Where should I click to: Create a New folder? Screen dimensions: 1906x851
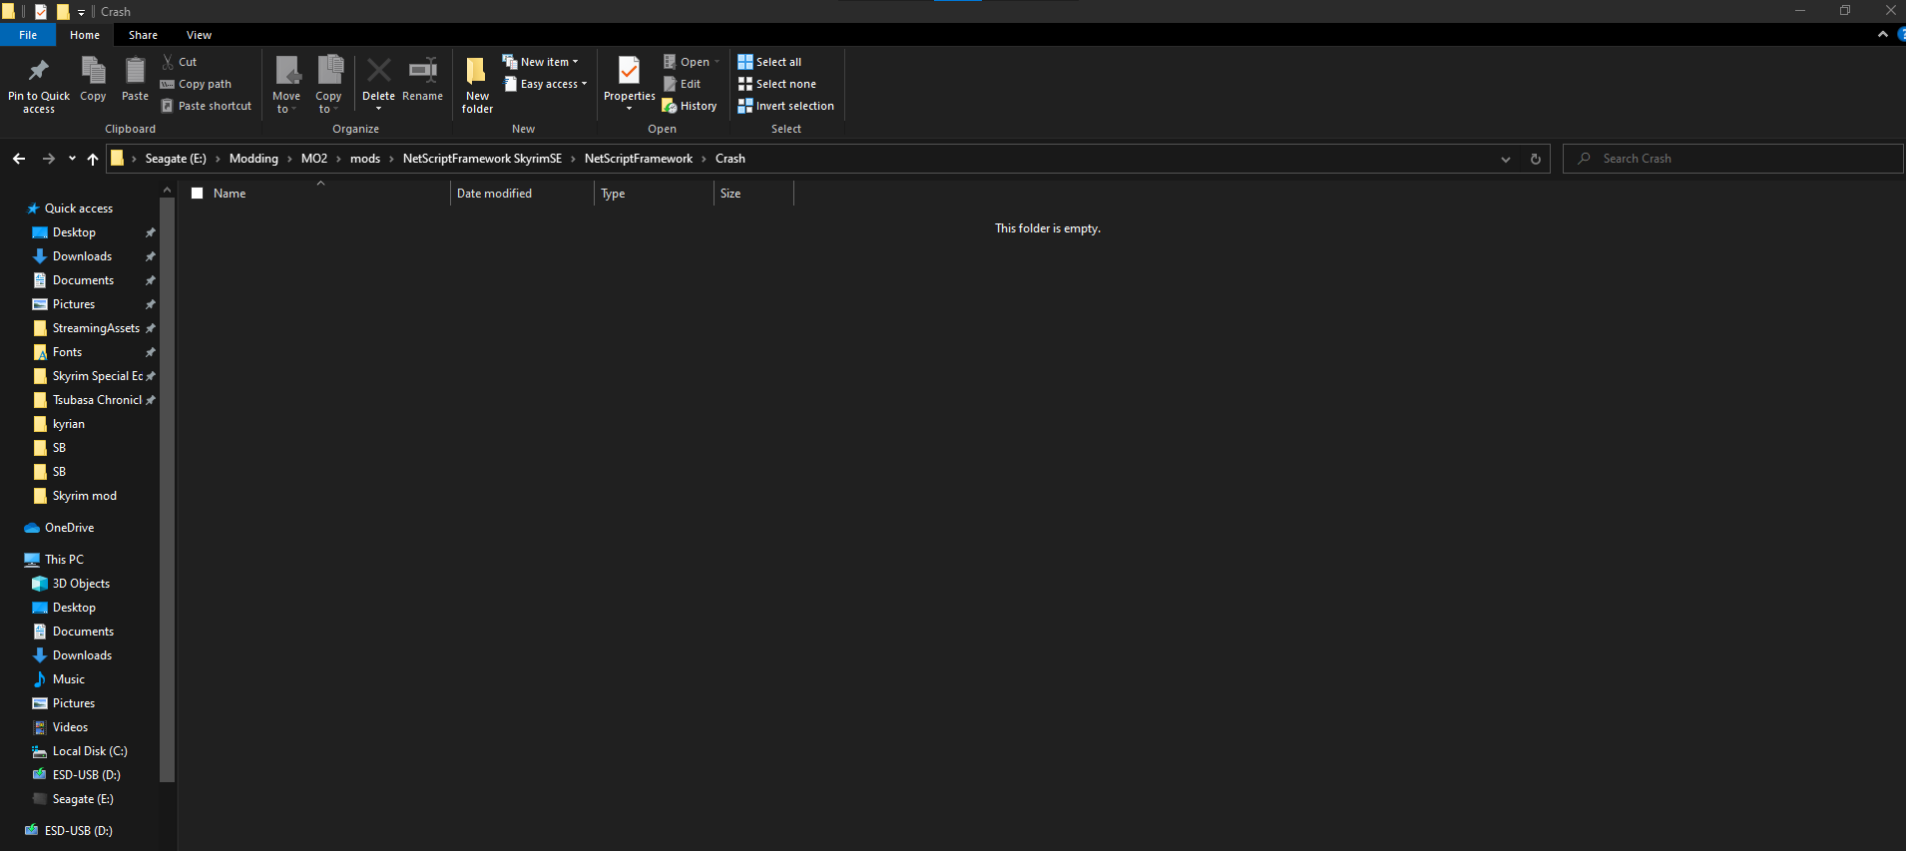tap(477, 84)
